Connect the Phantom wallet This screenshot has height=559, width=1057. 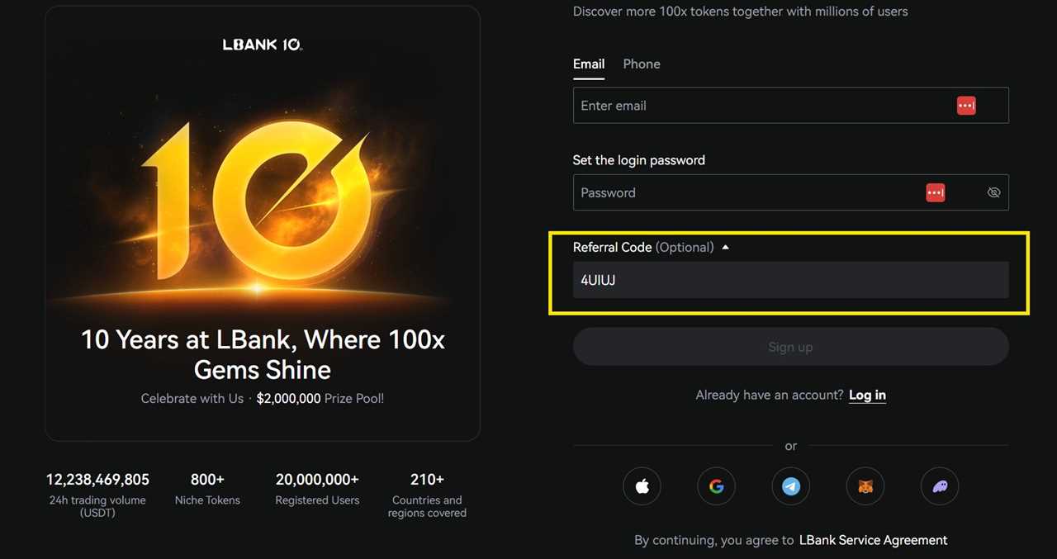[939, 486]
